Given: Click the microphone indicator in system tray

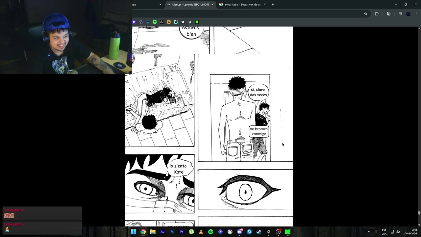Looking at the screenshot, I should coord(376,232).
